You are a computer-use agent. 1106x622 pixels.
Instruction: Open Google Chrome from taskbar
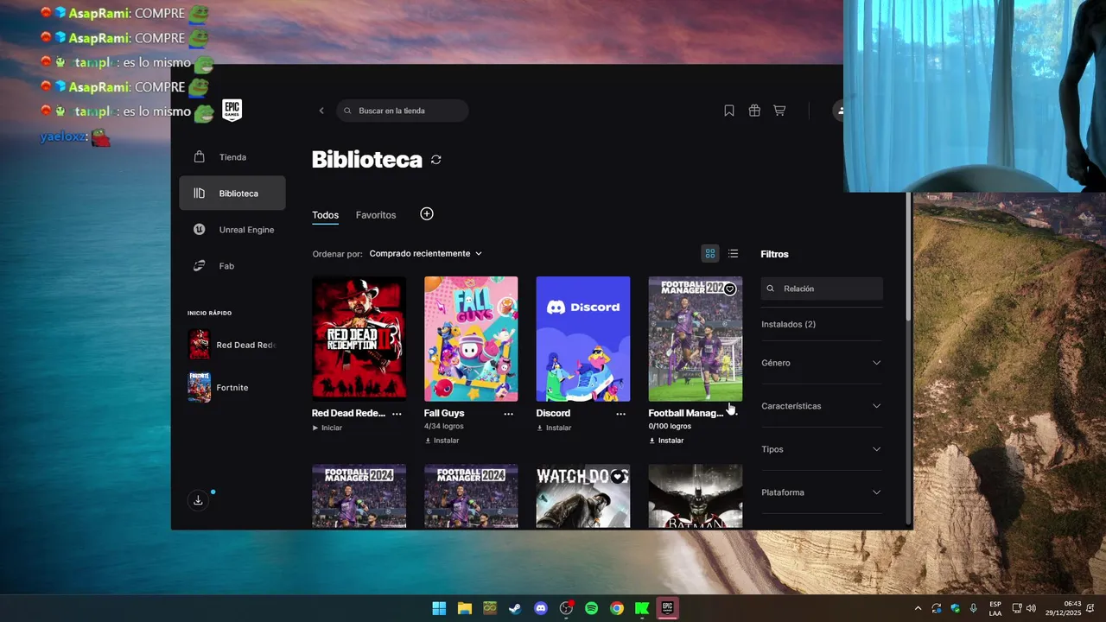617,608
